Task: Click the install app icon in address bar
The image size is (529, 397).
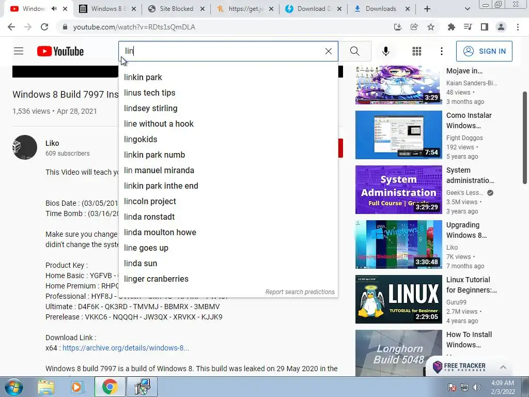Action: click(x=398, y=27)
